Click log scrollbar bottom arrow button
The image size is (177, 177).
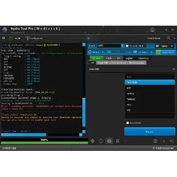pyautogui.click(x=84, y=131)
